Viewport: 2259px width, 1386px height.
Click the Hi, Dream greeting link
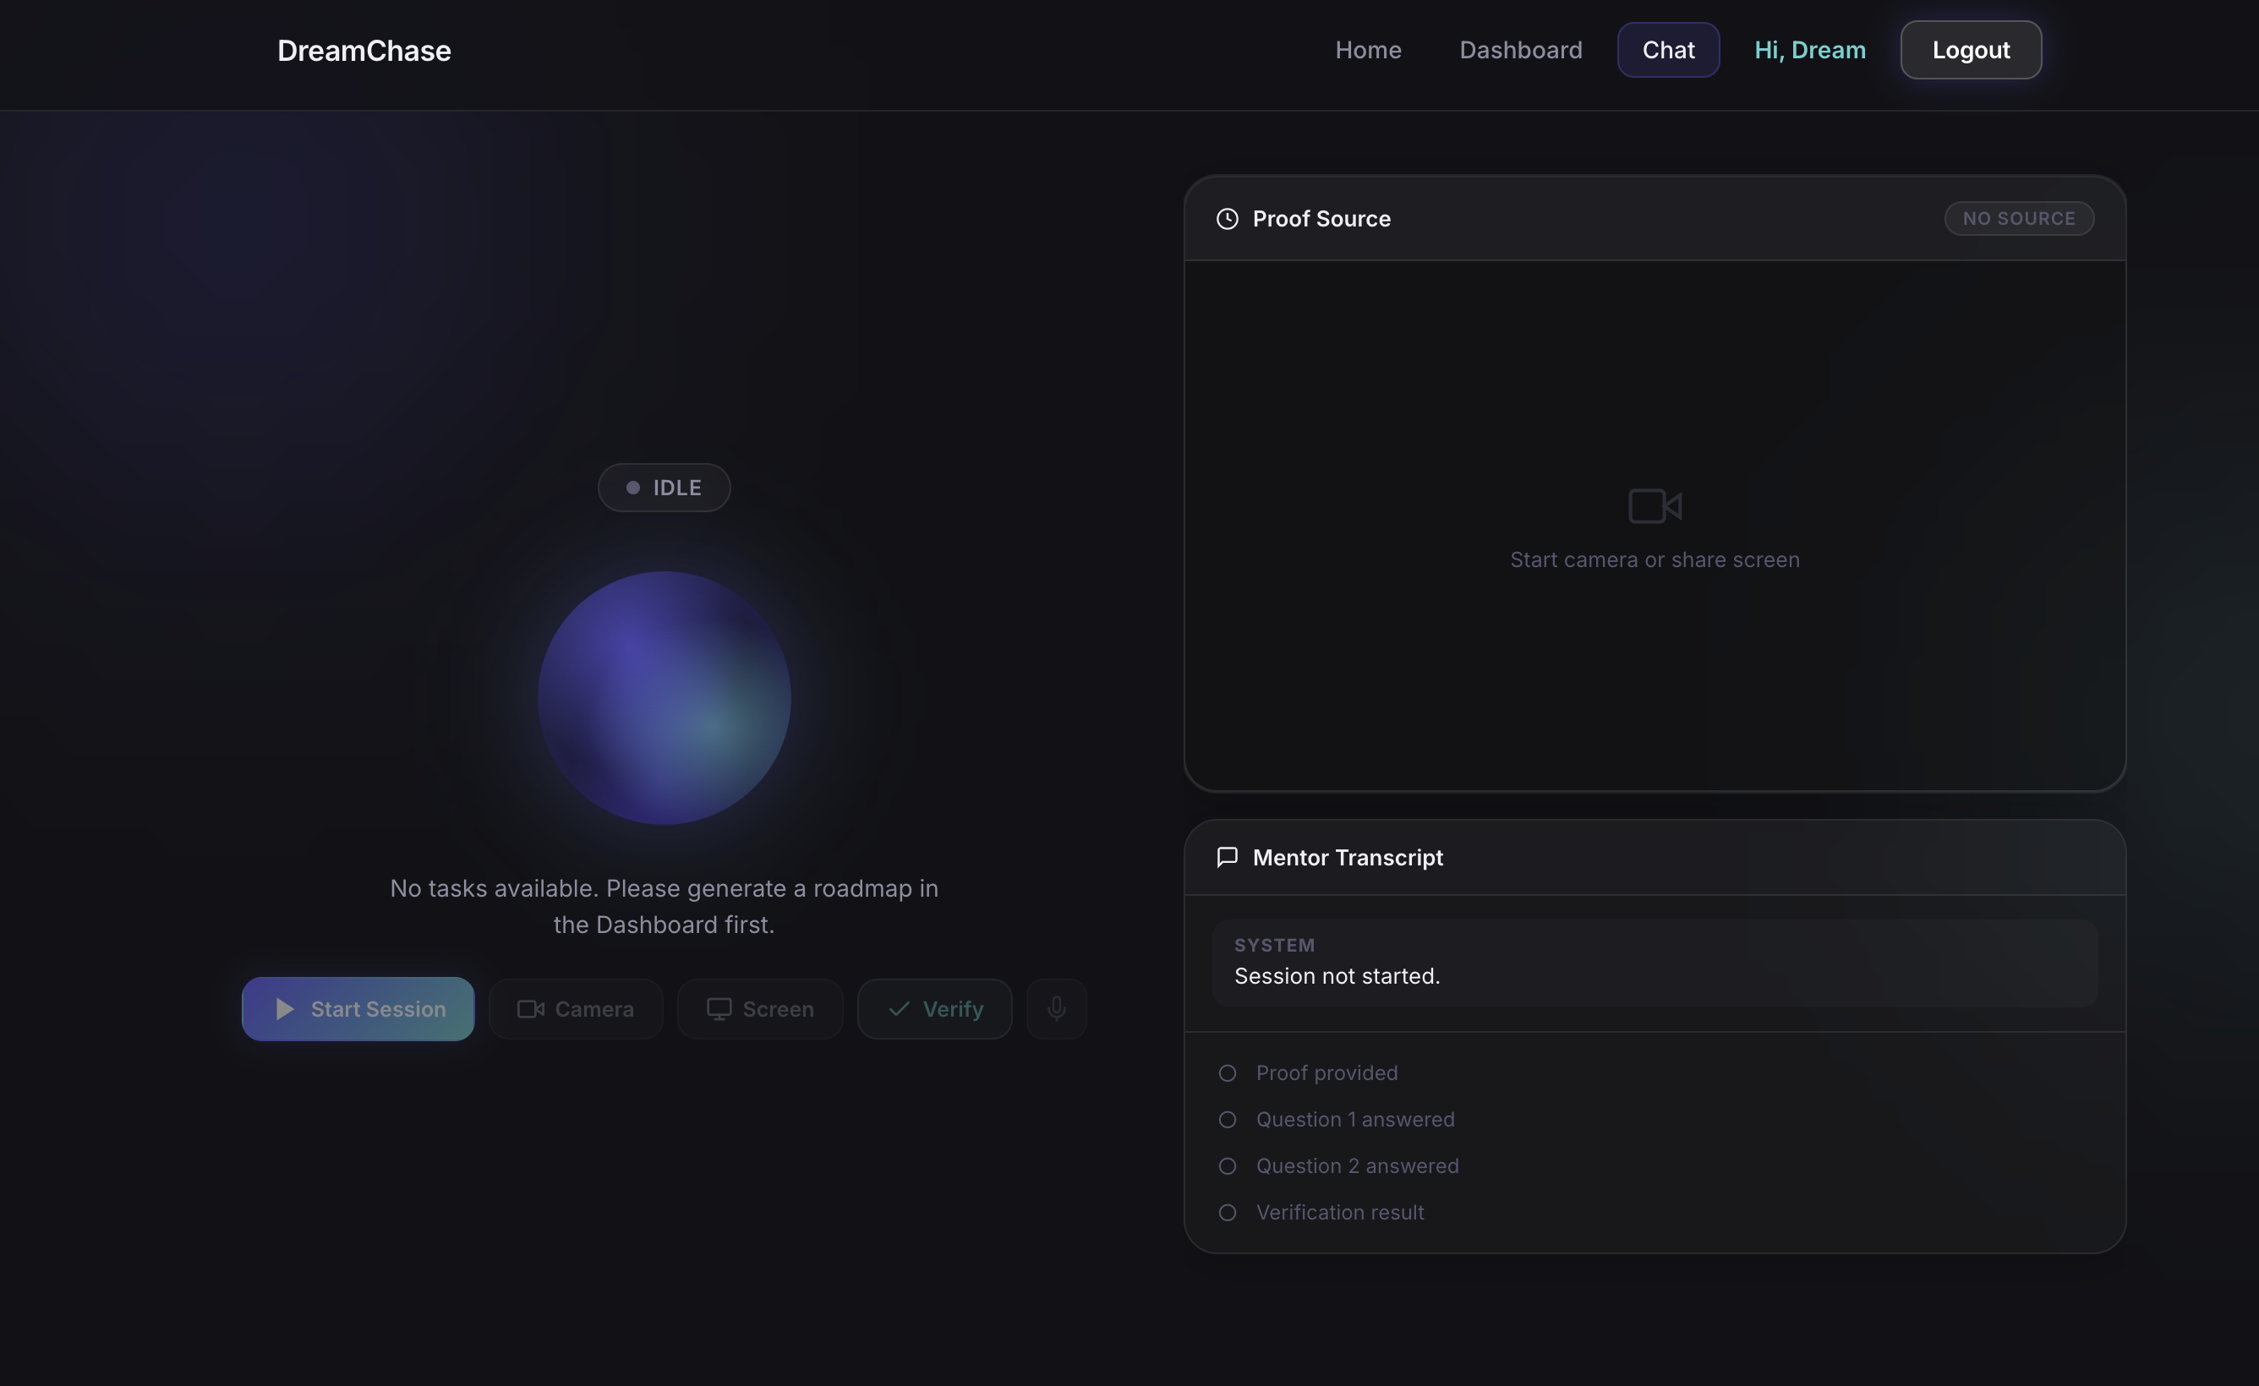[x=1810, y=51]
